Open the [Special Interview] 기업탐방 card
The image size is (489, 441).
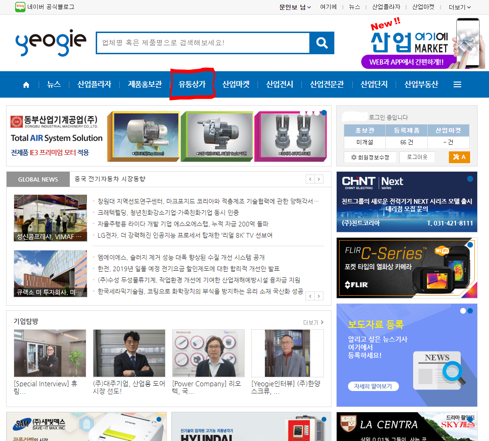pyautogui.click(x=50, y=362)
